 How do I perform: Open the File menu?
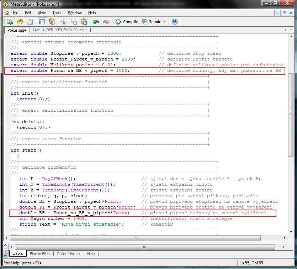(x=16, y=13)
